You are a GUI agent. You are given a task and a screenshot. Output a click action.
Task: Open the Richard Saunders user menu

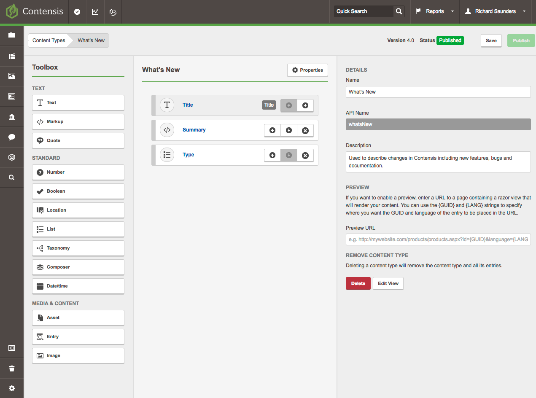click(495, 11)
